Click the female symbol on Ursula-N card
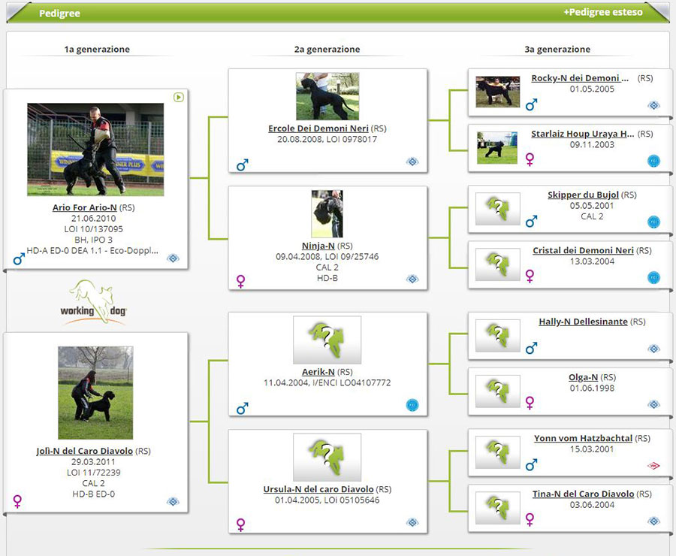This screenshot has width=676, height=556. (240, 524)
